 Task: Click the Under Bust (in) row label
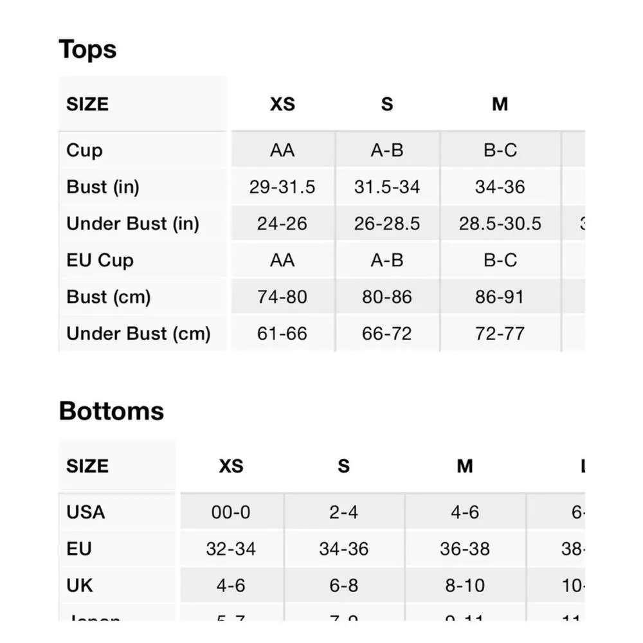(132, 224)
